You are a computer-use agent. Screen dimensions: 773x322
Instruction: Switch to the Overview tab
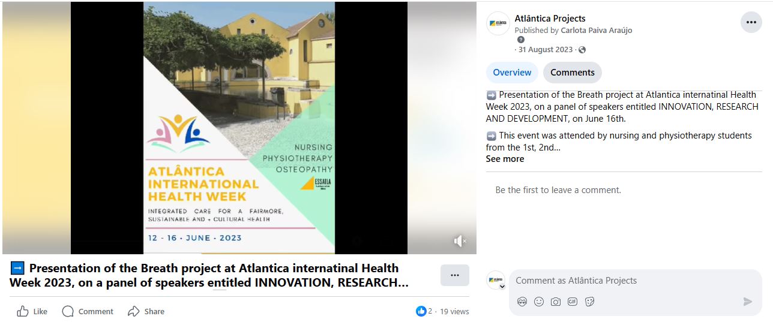point(512,73)
